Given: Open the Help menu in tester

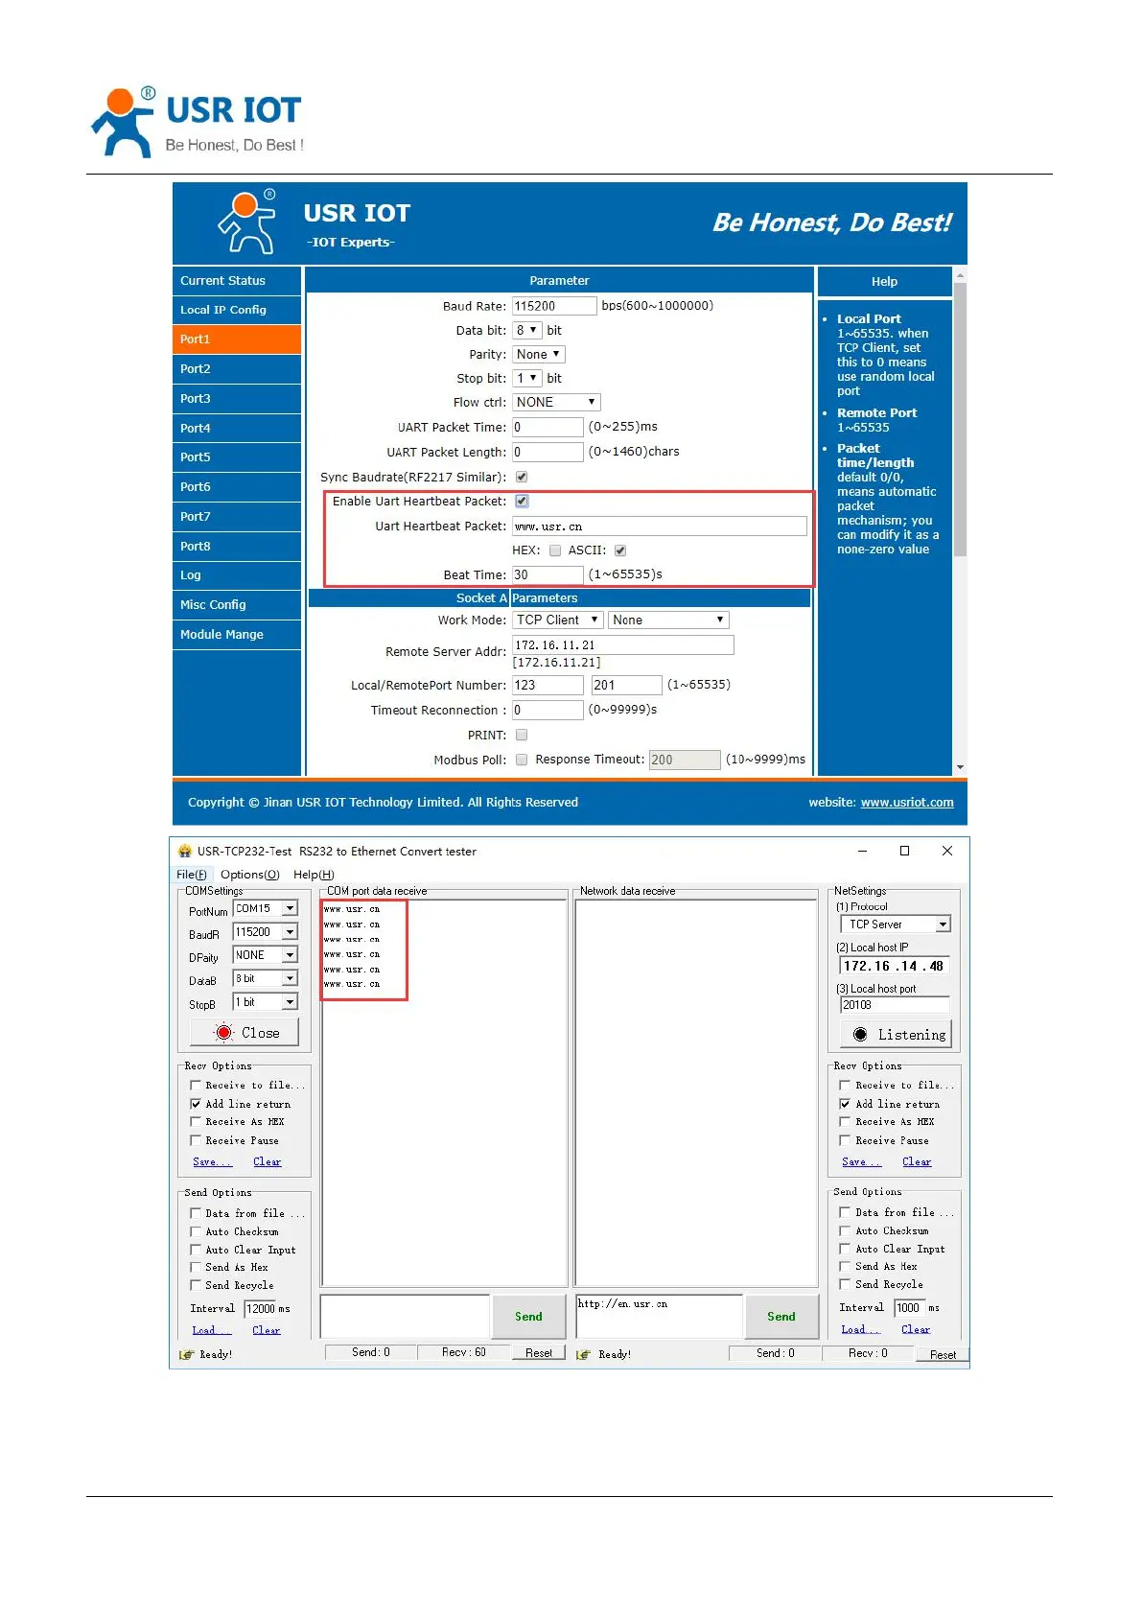Looking at the screenshot, I should click(314, 875).
